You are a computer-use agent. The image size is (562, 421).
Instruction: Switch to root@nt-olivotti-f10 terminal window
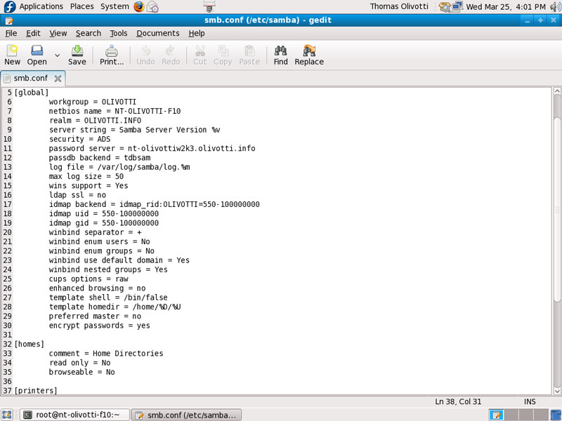pyautogui.click(x=74, y=415)
